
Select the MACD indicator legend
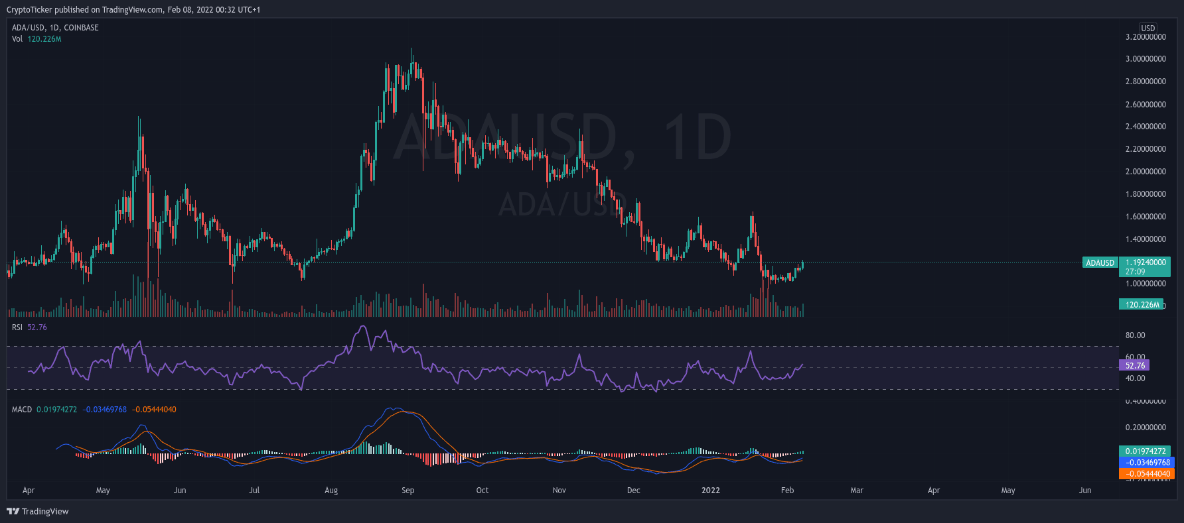click(22, 410)
